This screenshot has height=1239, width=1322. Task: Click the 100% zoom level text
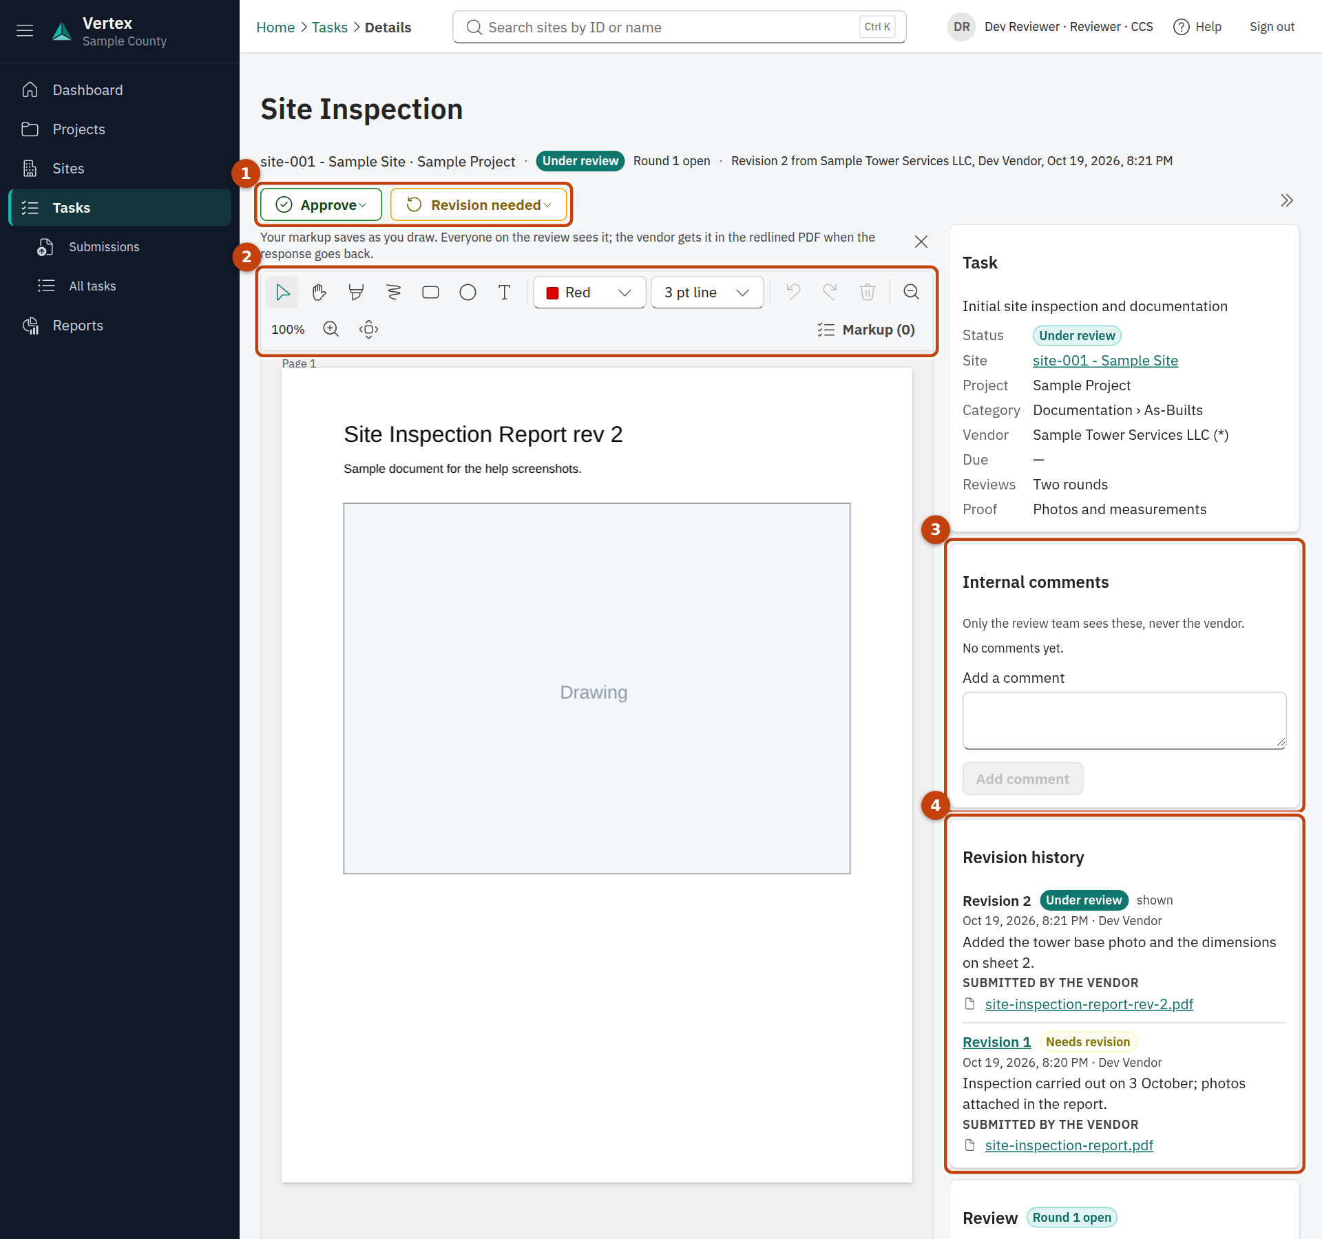coord(288,330)
